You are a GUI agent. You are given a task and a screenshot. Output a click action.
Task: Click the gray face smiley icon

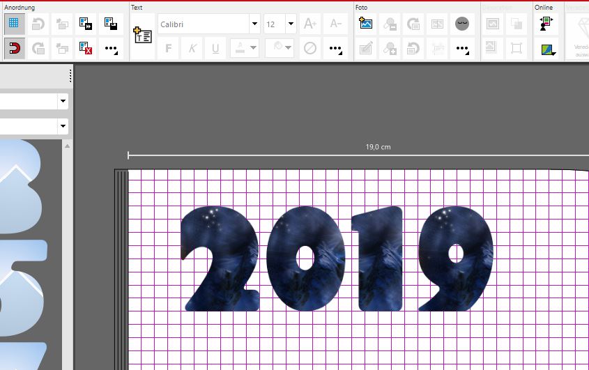click(x=462, y=24)
